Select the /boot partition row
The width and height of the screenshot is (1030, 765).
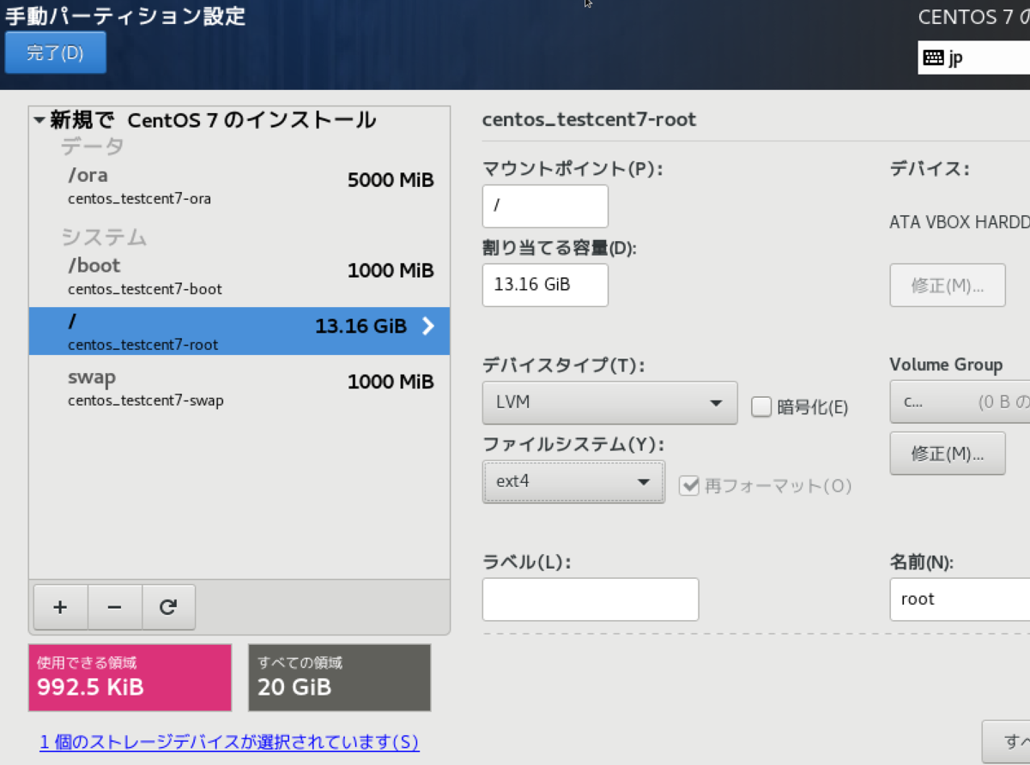pyautogui.click(x=239, y=276)
